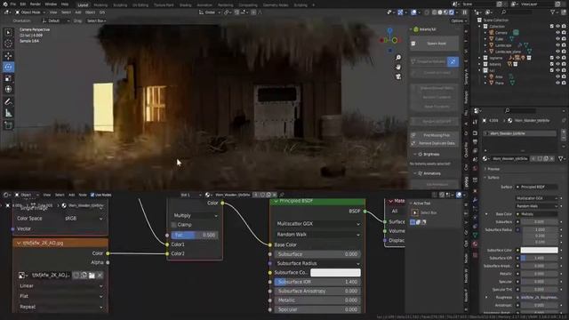Open the Modifiers wrench properties tab

(x=475, y=200)
